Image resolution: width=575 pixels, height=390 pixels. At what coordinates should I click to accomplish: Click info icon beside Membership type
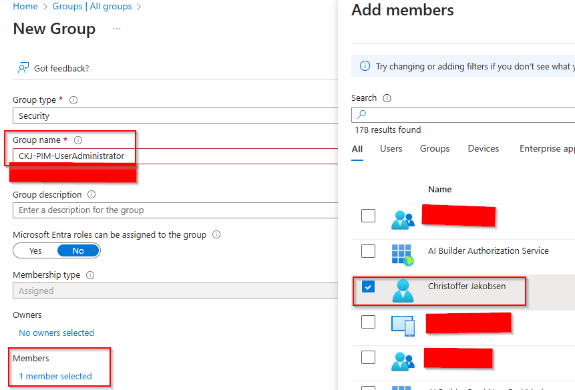pyautogui.click(x=90, y=275)
